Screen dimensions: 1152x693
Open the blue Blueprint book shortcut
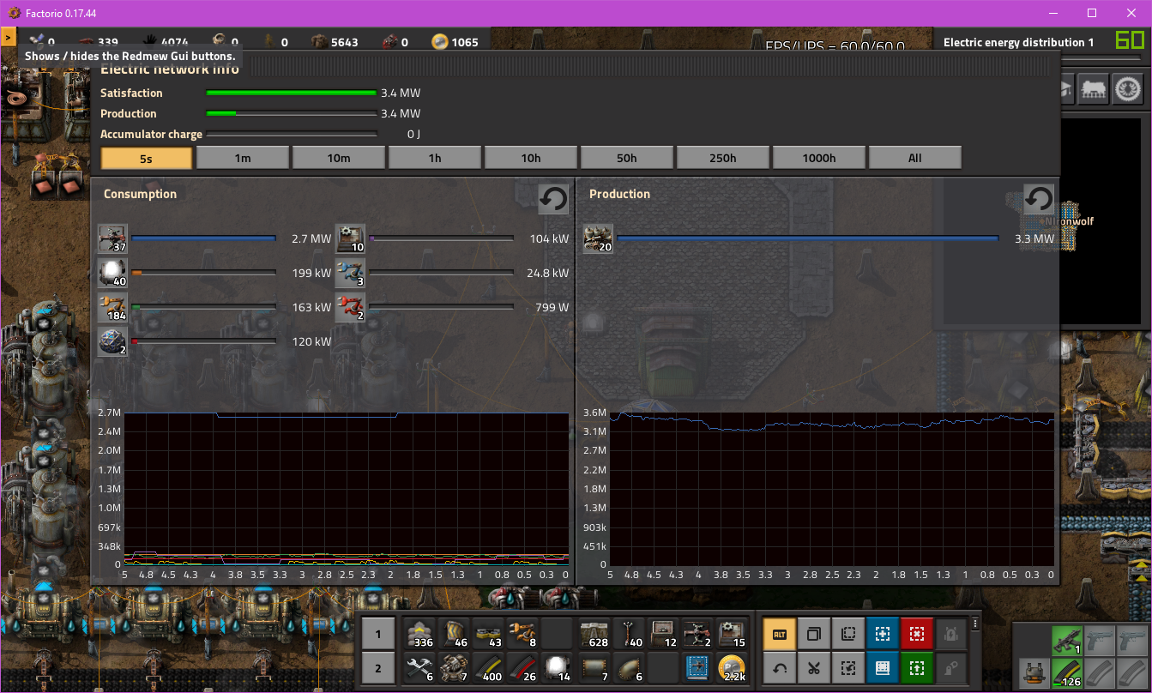(x=883, y=667)
